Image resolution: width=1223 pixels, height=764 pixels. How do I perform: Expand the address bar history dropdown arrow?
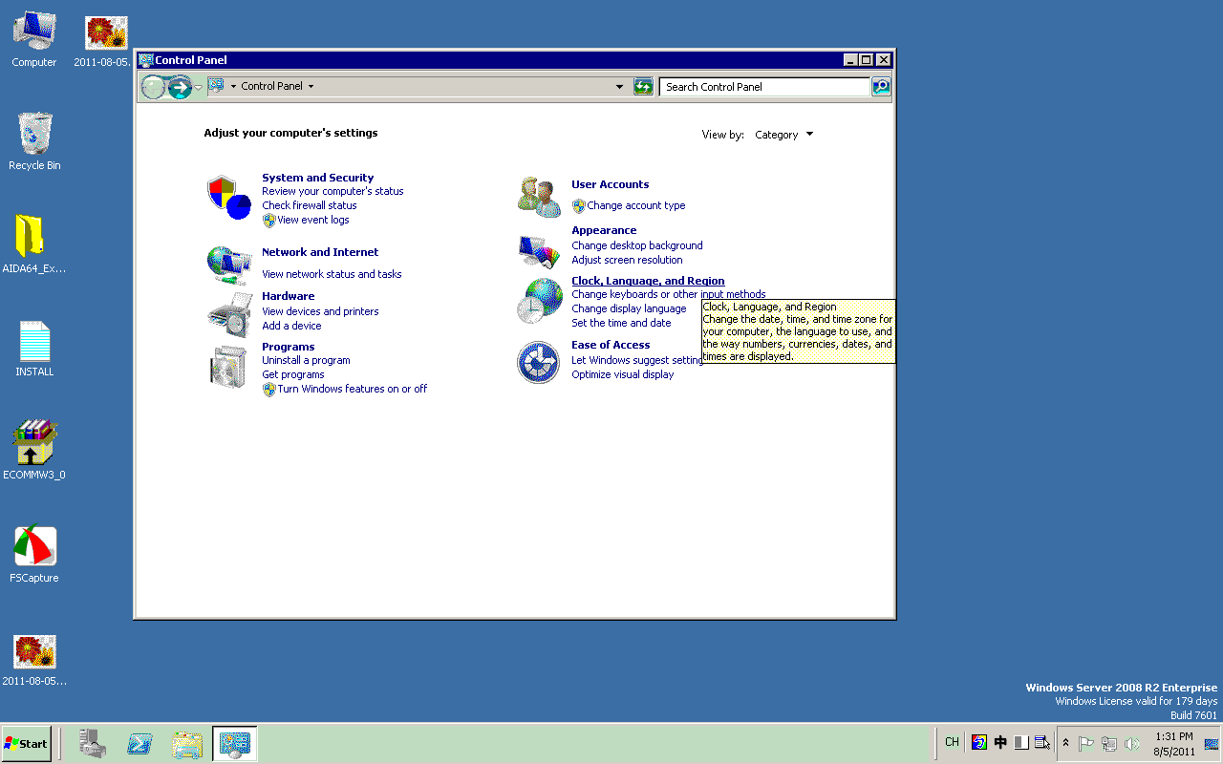(620, 86)
